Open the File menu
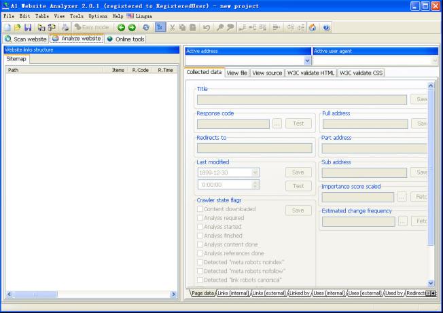Screen dimensions: 443x313 (x=9, y=16)
